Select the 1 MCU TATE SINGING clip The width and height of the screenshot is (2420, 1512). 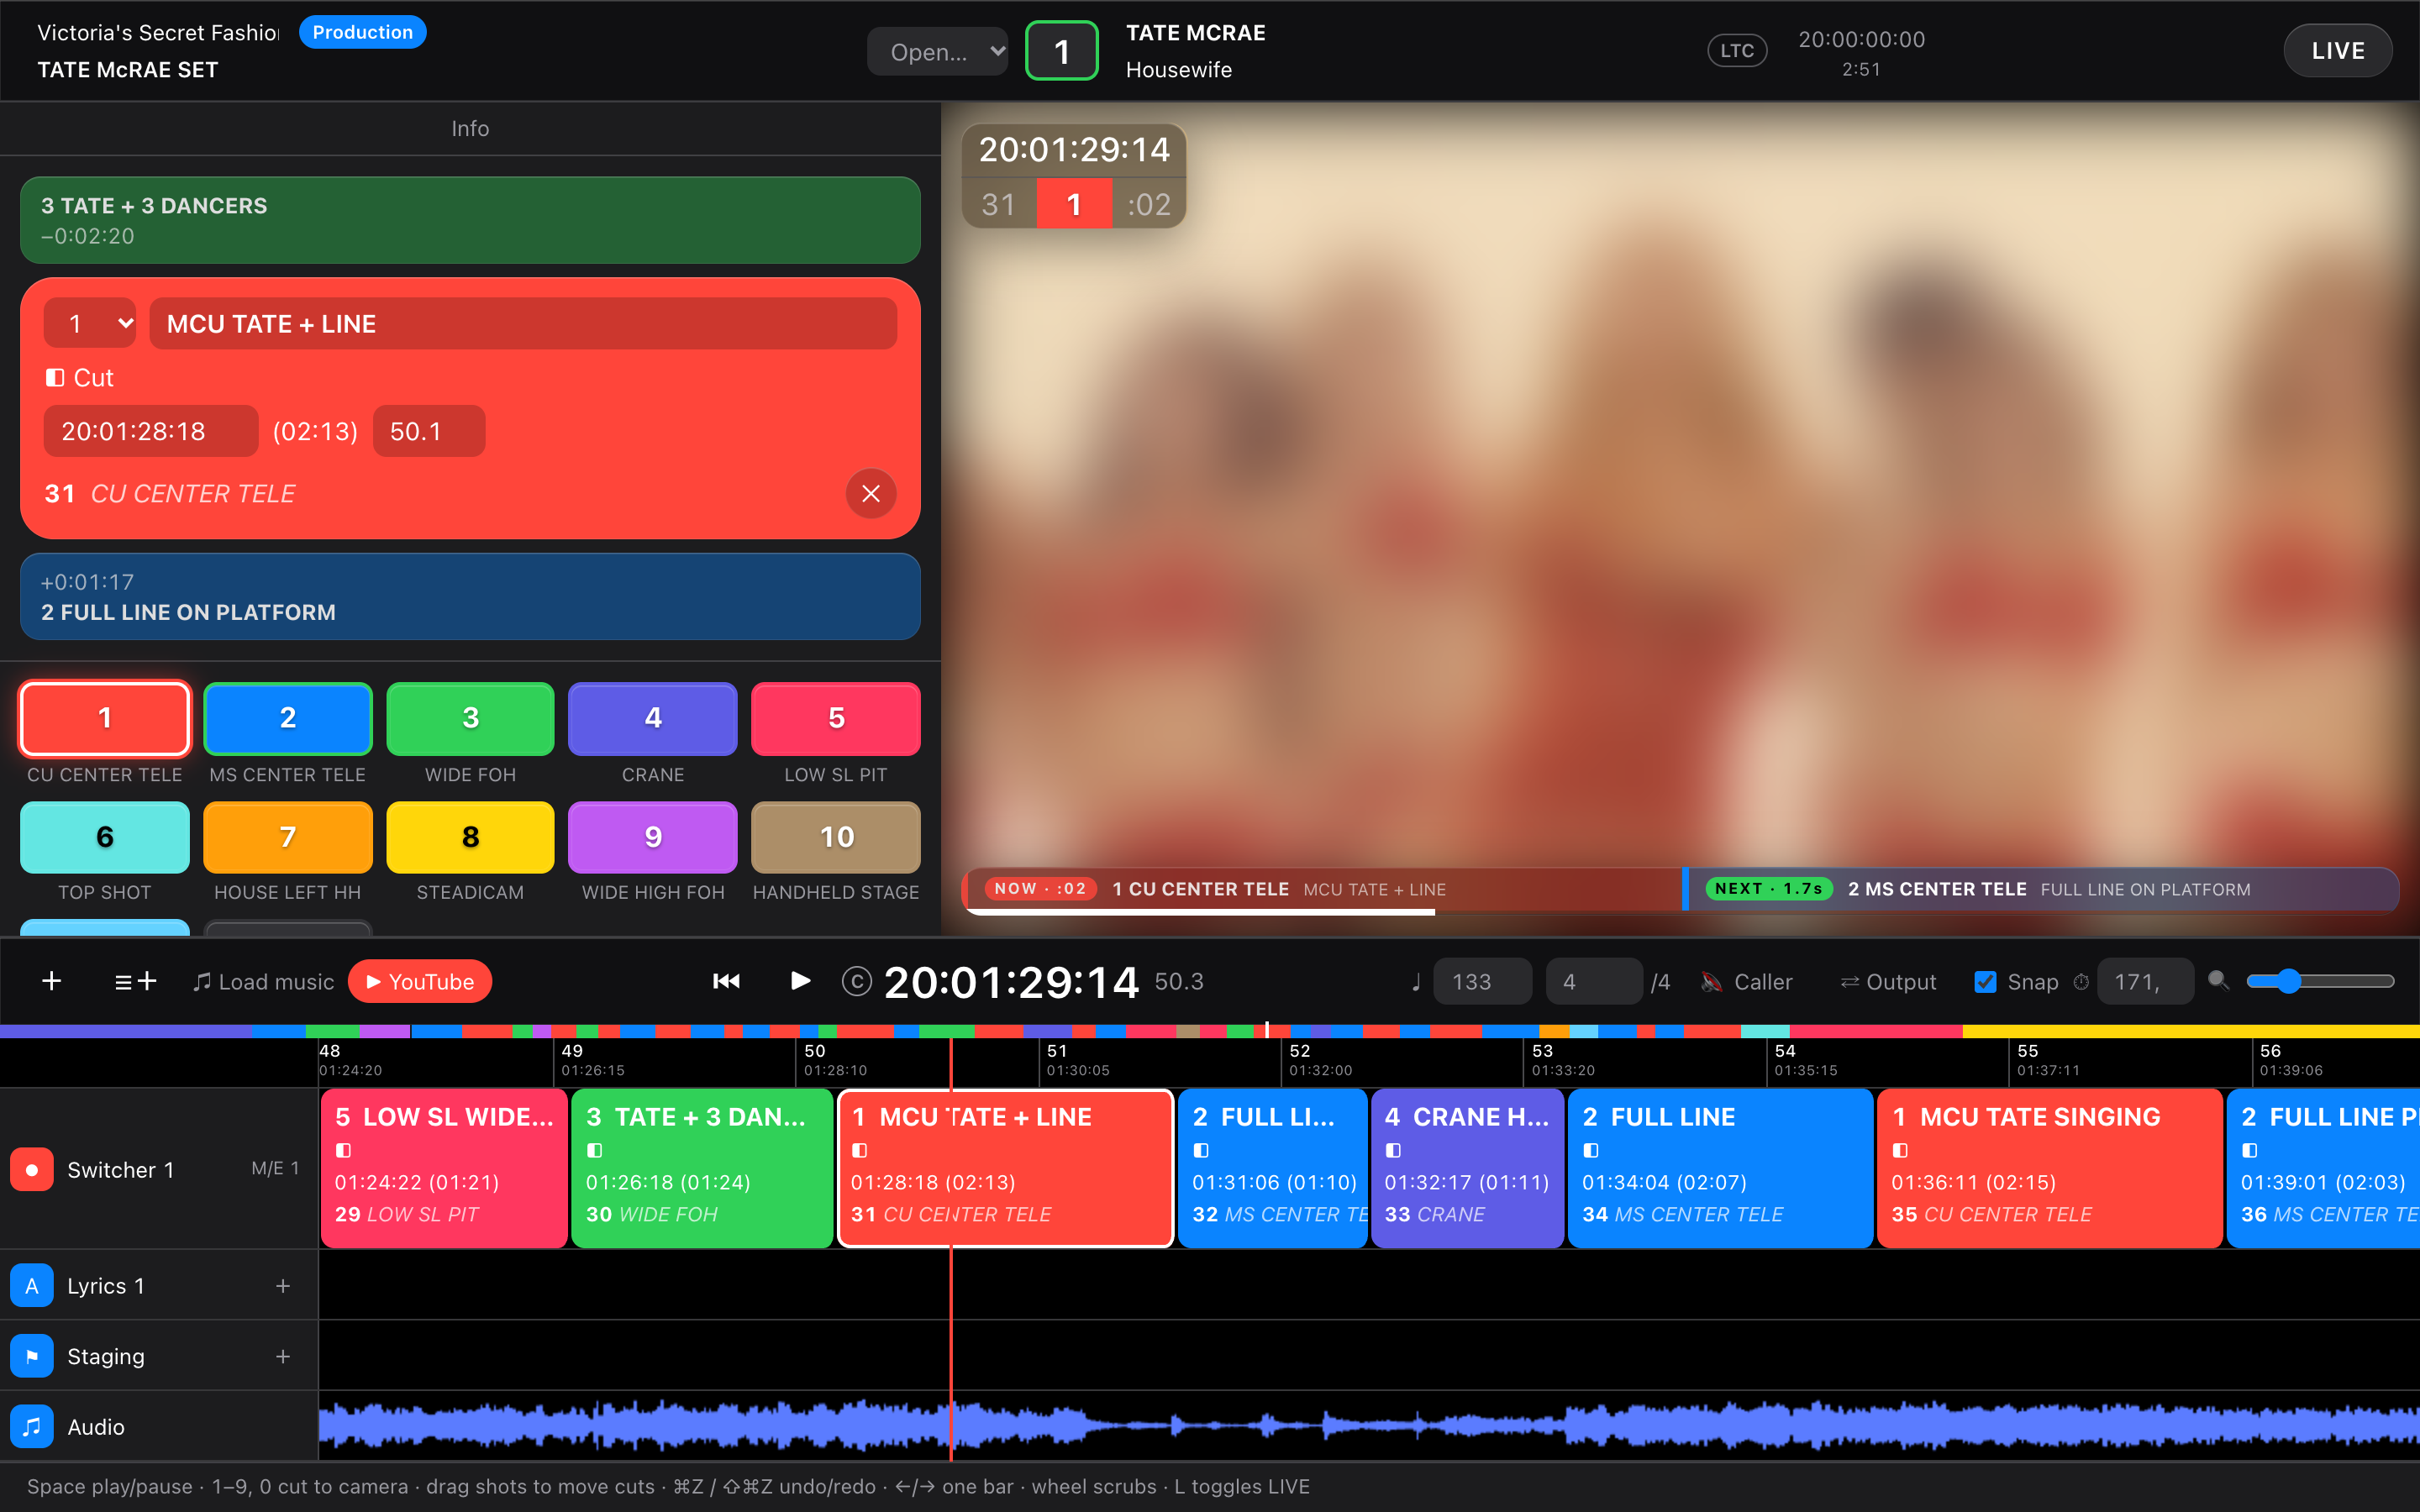[2049, 1167]
